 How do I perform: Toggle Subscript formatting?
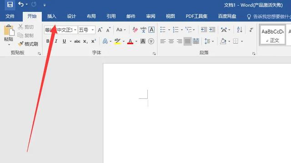click(85, 41)
